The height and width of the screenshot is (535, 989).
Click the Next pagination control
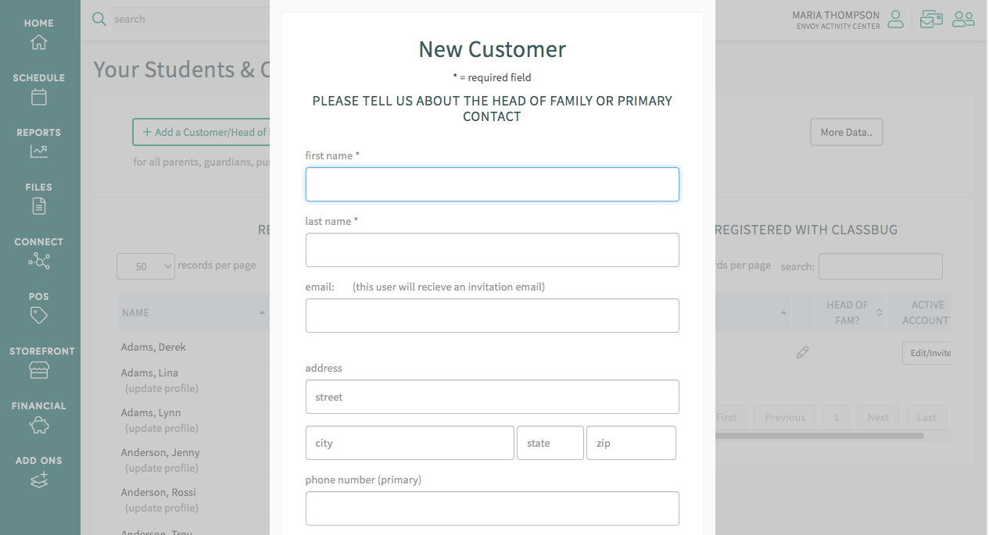click(877, 417)
